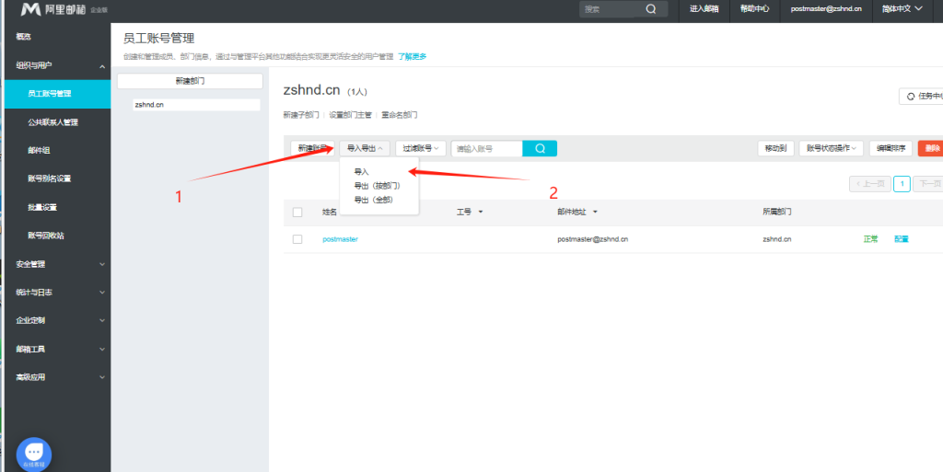Choose 导入 from the open menu
Screen dimensions: 943x472
[361, 172]
